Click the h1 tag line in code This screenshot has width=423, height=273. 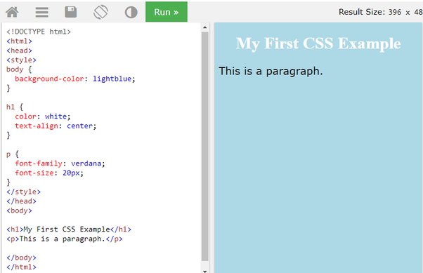[69, 229]
